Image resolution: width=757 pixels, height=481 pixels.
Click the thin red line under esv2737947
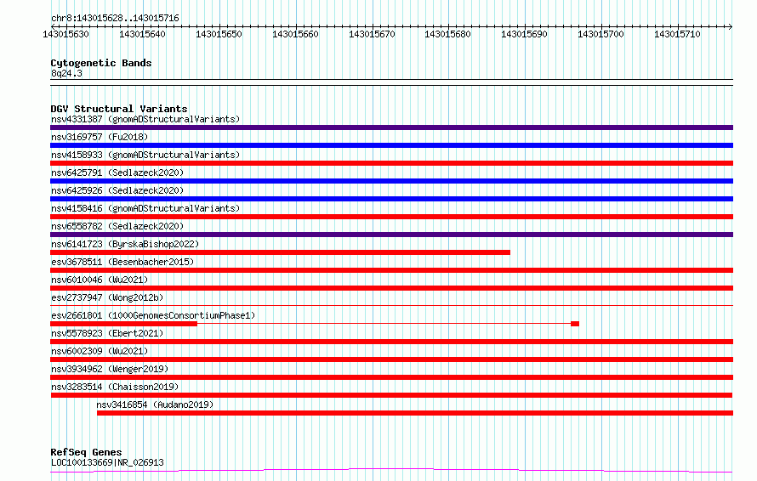[391, 305]
